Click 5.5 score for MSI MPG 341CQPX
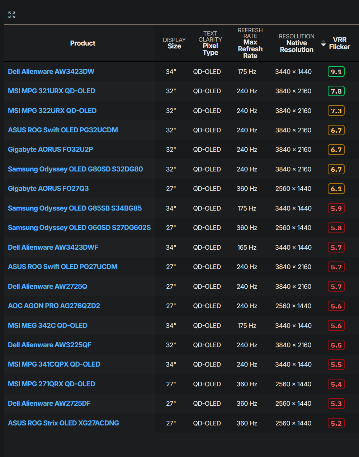This screenshot has height=457, width=359. 336,364
